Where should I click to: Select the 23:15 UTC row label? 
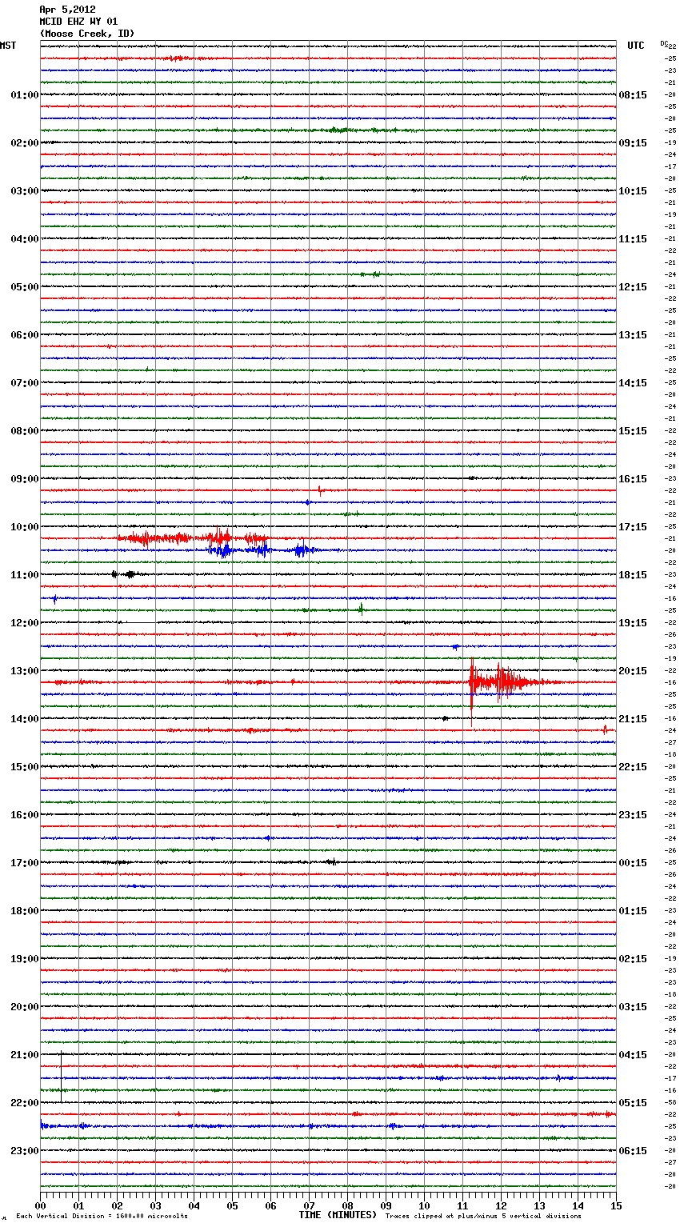(633, 815)
